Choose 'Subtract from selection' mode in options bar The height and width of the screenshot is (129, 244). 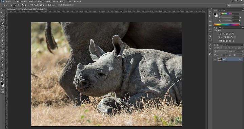[18, 5]
